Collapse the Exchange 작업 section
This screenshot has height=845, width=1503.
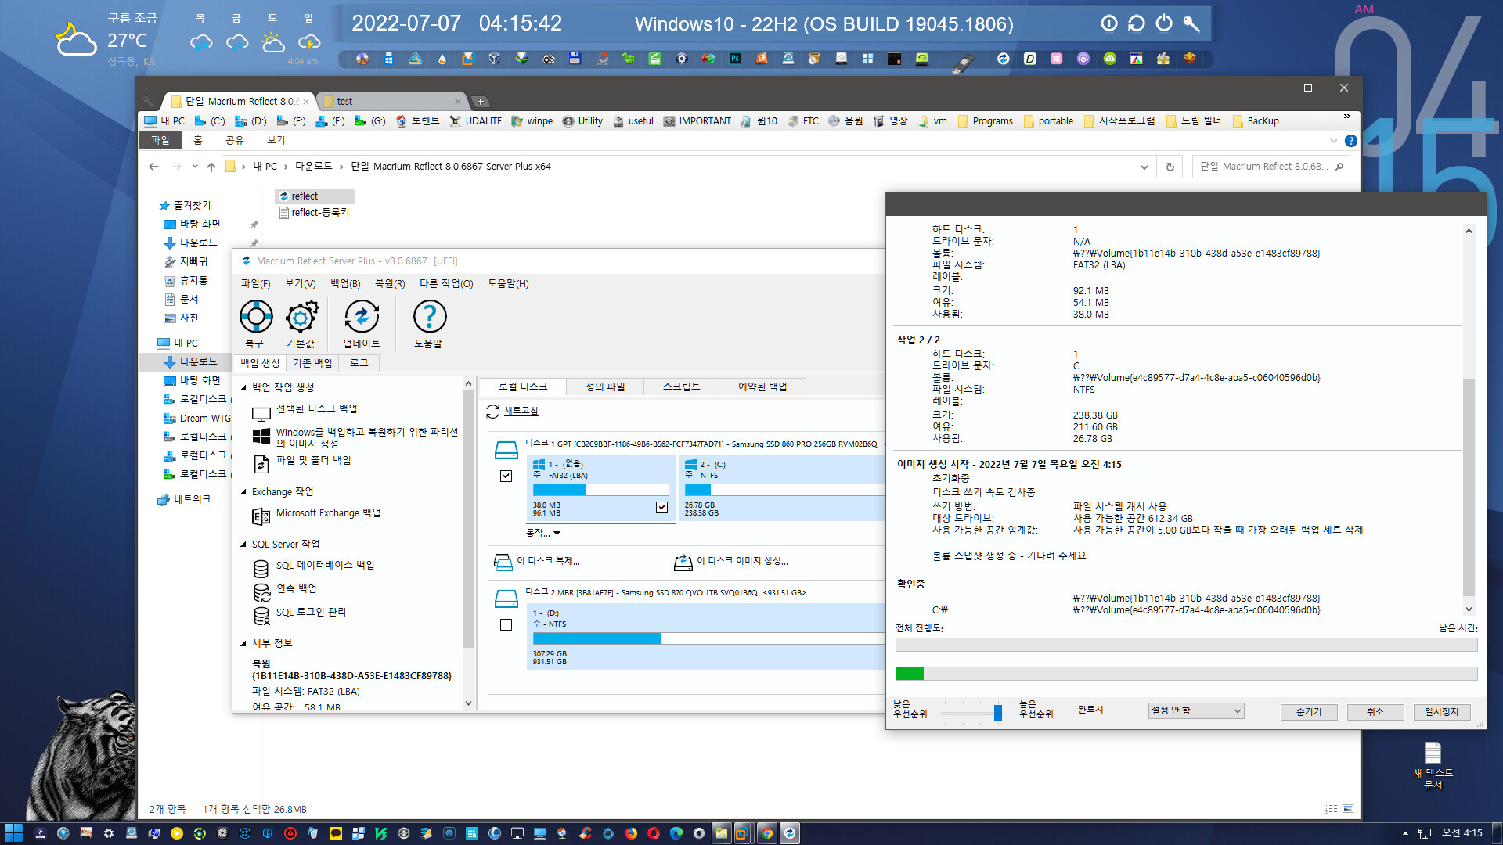[x=243, y=492]
